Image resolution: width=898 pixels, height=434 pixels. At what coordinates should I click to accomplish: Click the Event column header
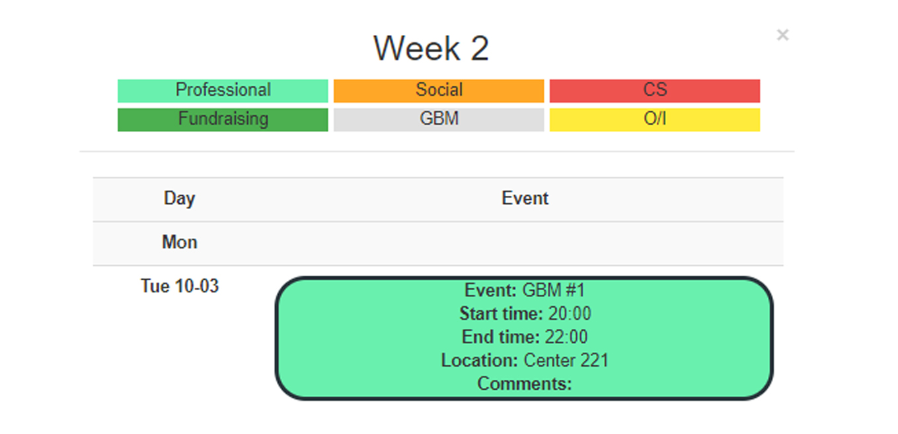(525, 199)
